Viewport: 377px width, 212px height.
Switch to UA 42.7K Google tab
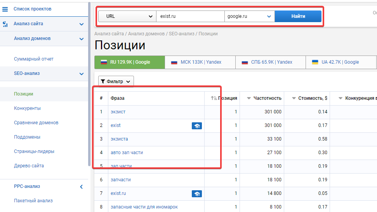pyautogui.click(x=341, y=62)
